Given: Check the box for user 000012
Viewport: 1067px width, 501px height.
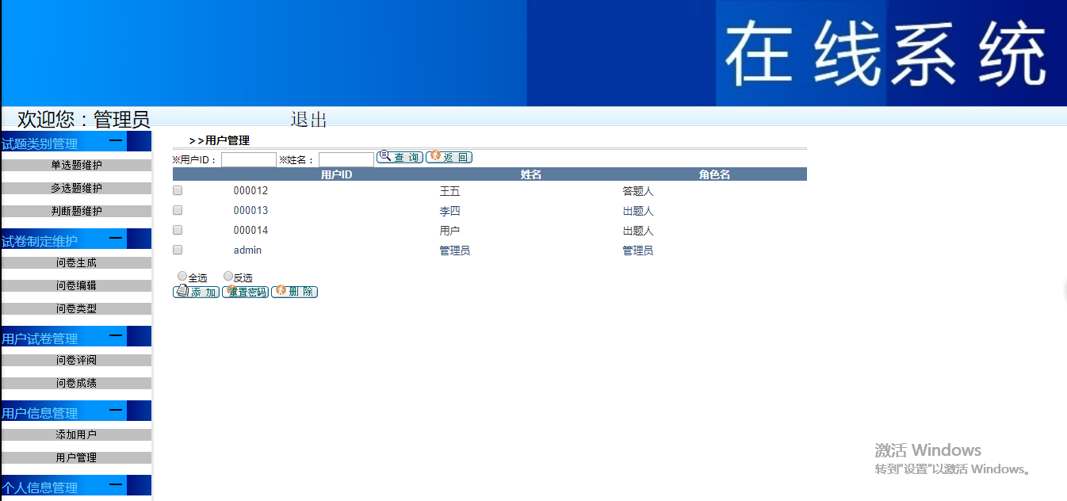Looking at the screenshot, I should (178, 190).
